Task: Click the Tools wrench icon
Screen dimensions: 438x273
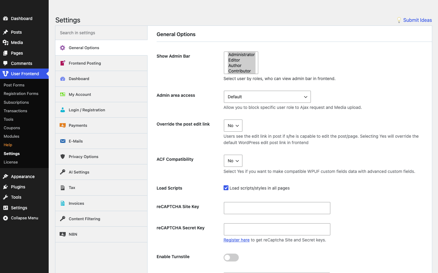Action: coord(5,197)
